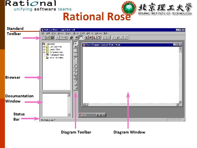197x148 pixels.
Task: Open the File menu
Action: click(43, 33)
